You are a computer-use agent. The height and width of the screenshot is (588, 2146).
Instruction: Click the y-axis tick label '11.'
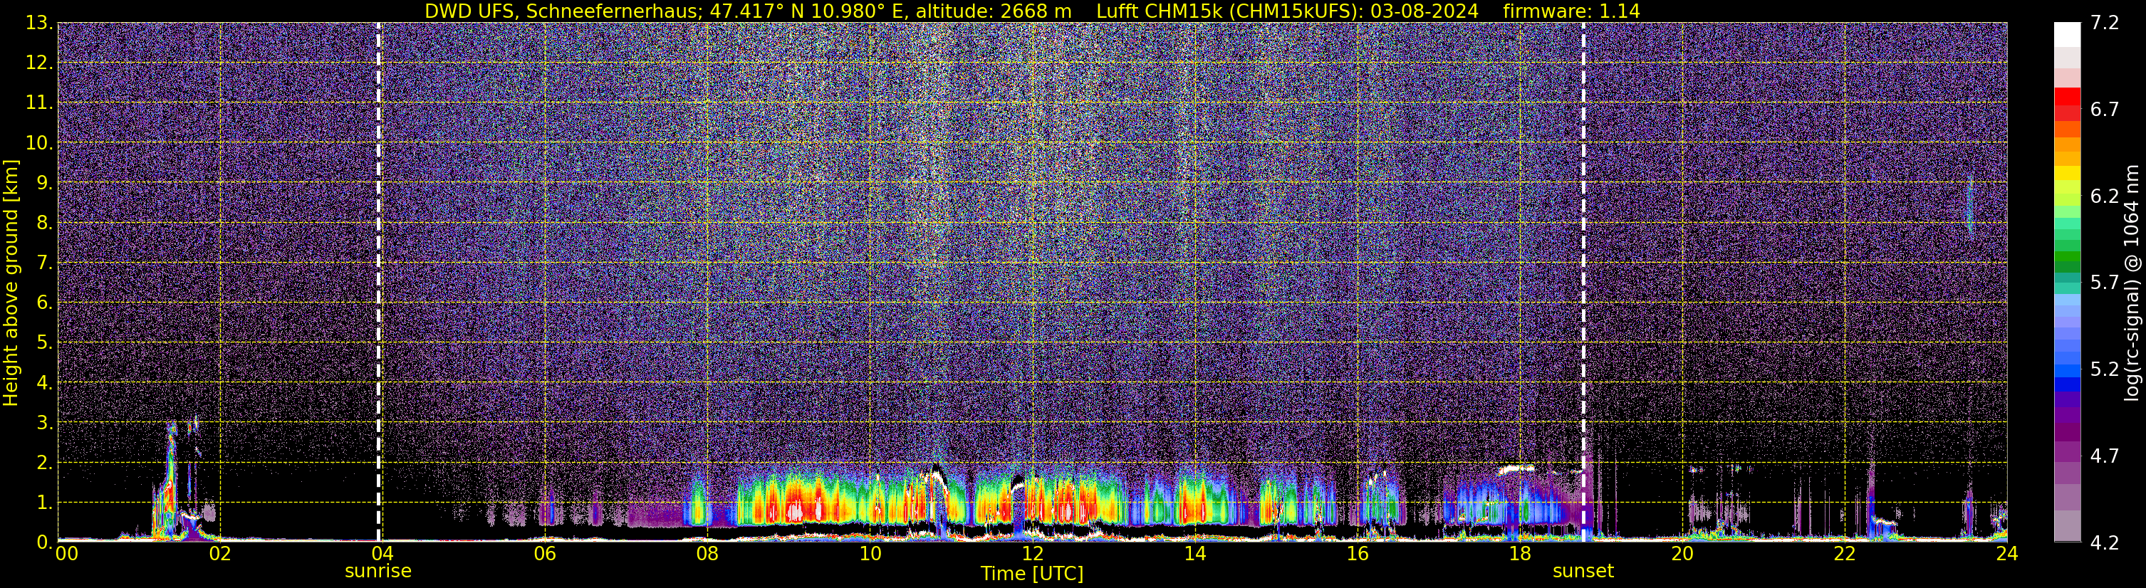click(39, 103)
